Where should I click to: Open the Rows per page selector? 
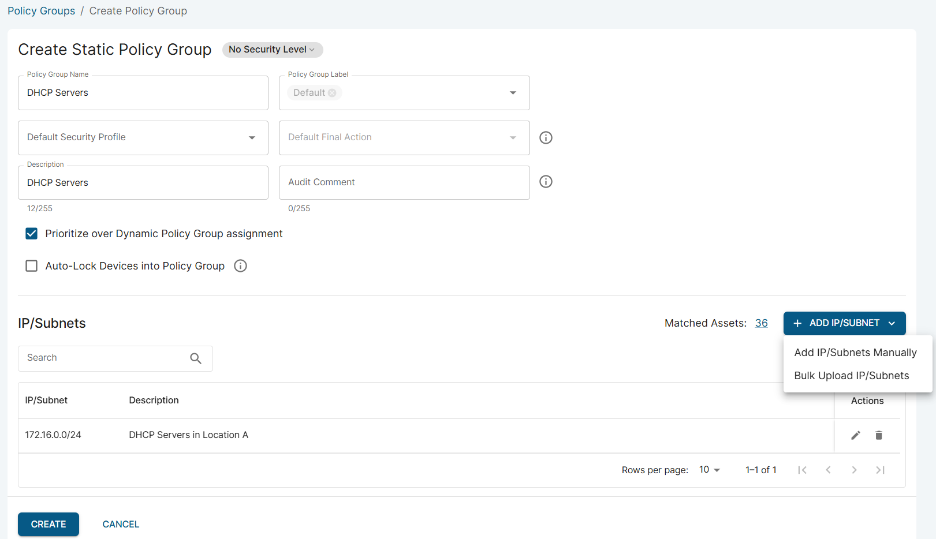709,470
